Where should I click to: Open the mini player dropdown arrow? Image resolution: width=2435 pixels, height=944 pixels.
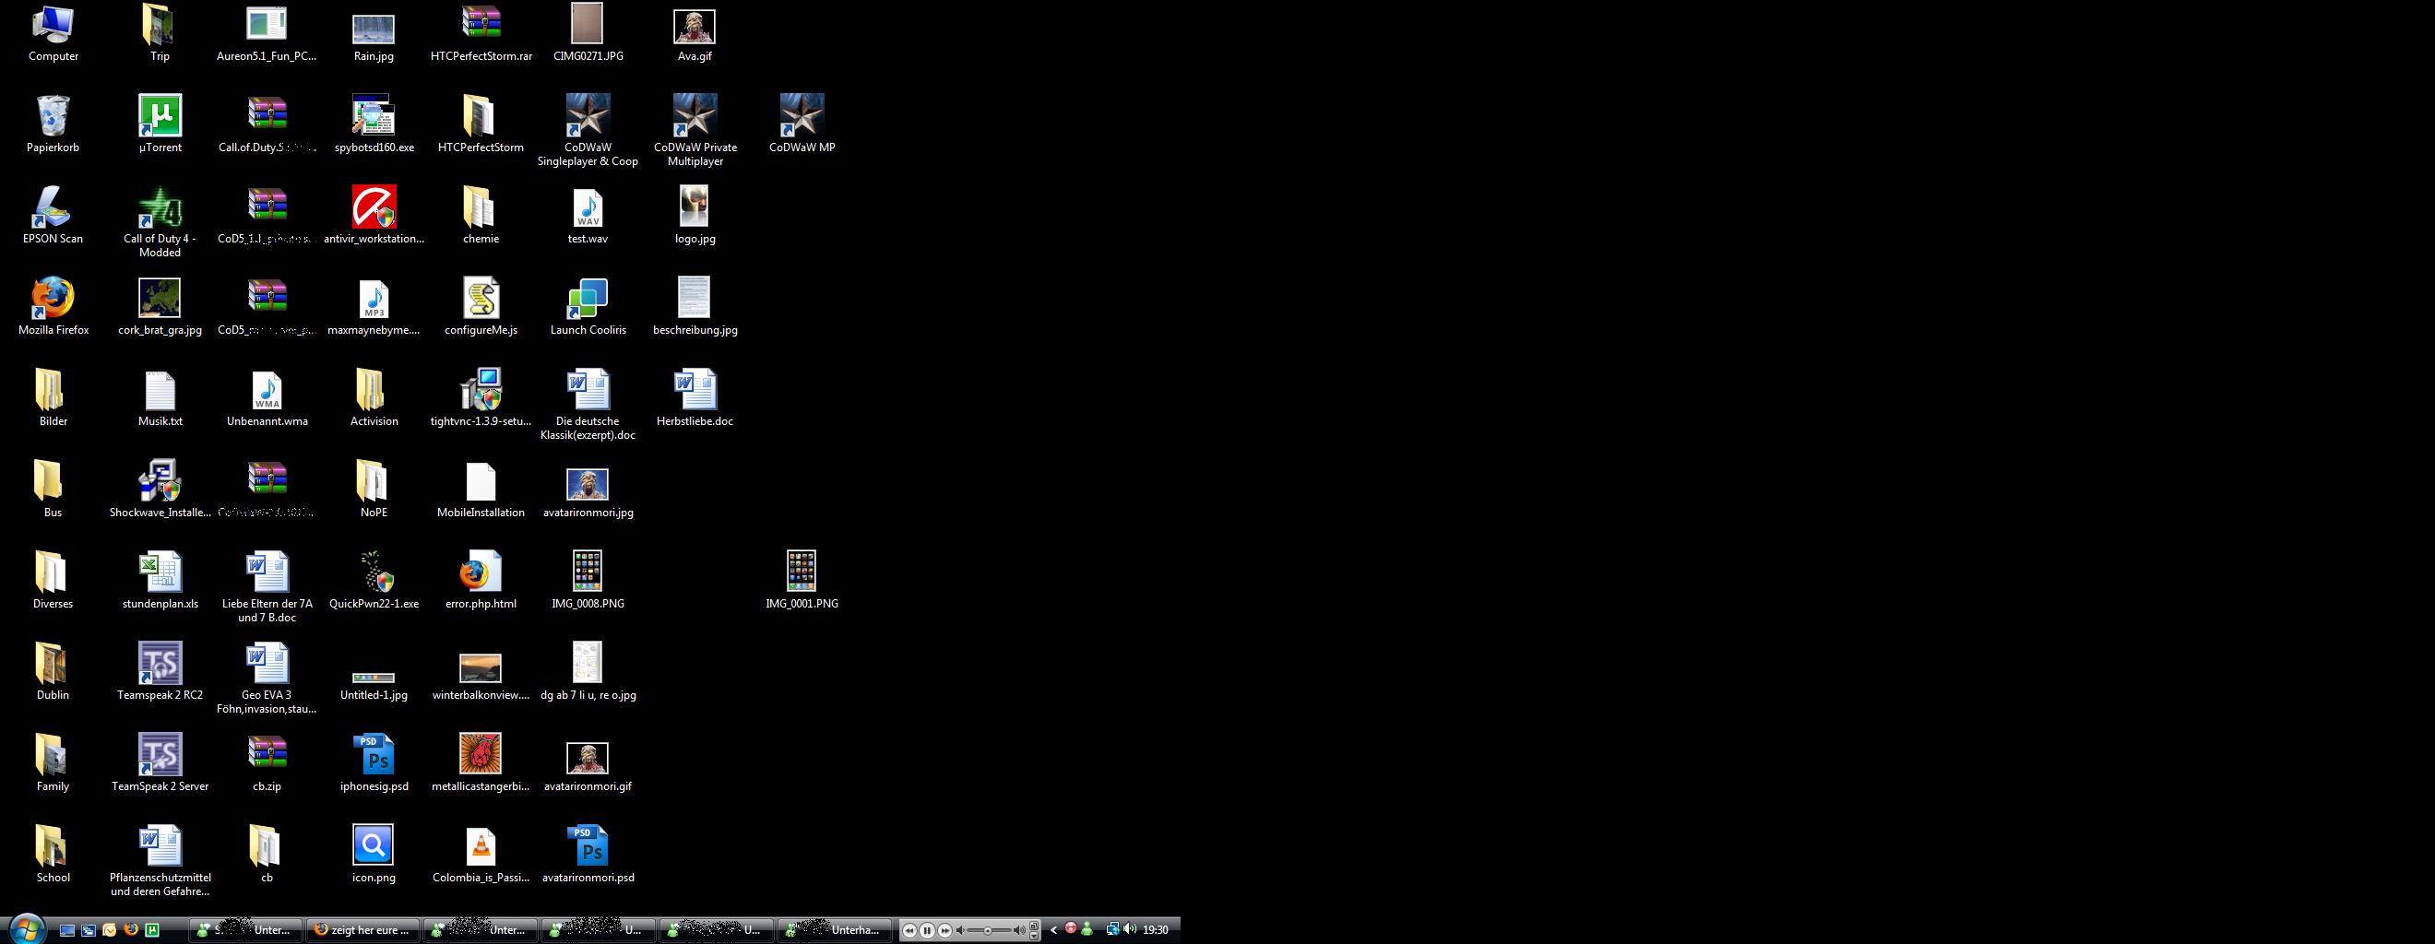(1034, 936)
